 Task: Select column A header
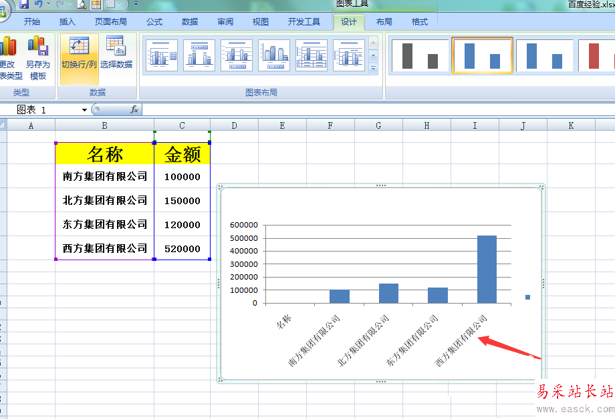click(31, 125)
